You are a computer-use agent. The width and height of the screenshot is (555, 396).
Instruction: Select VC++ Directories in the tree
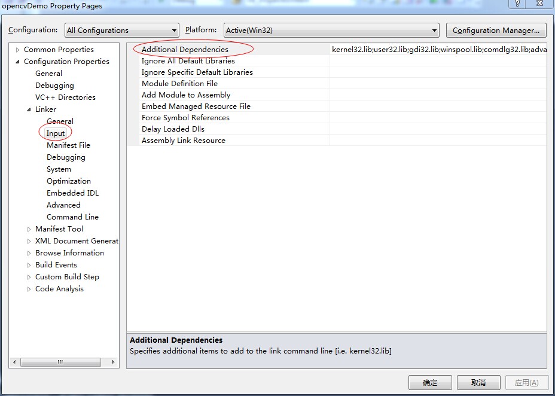[65, 98]
